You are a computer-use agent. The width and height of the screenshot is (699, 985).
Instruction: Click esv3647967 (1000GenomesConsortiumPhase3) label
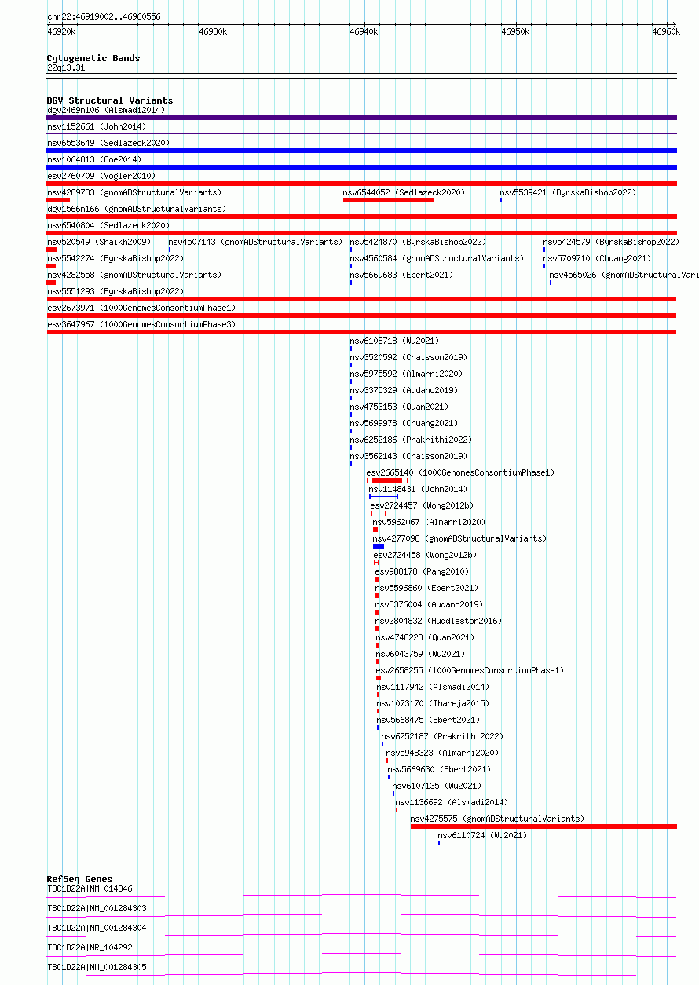click(x=141, y=325)
